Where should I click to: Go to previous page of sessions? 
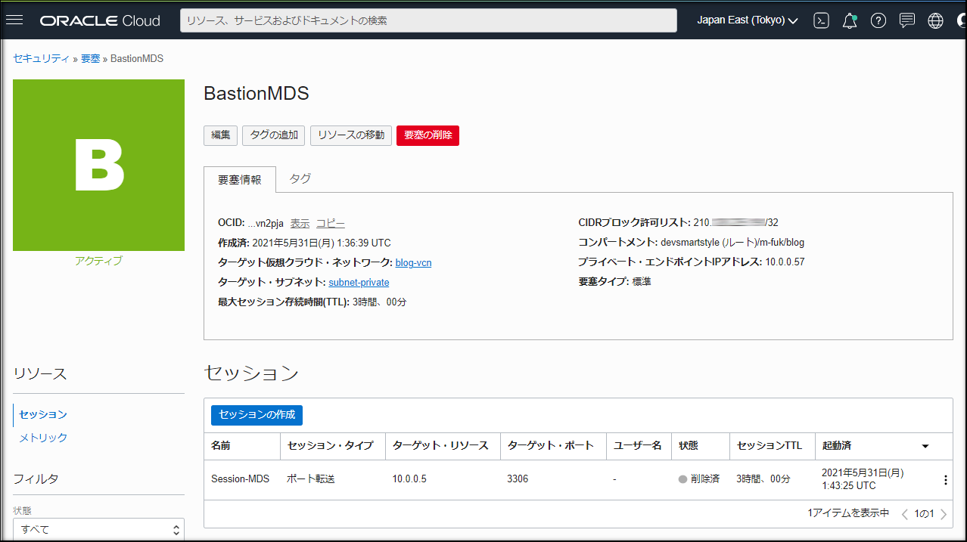(x=905, y=514)
